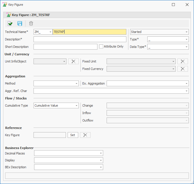The height and width of the screenshot is (184, 194).
Task: Open the Started status dropdown
Action: [x=187, y=32]
